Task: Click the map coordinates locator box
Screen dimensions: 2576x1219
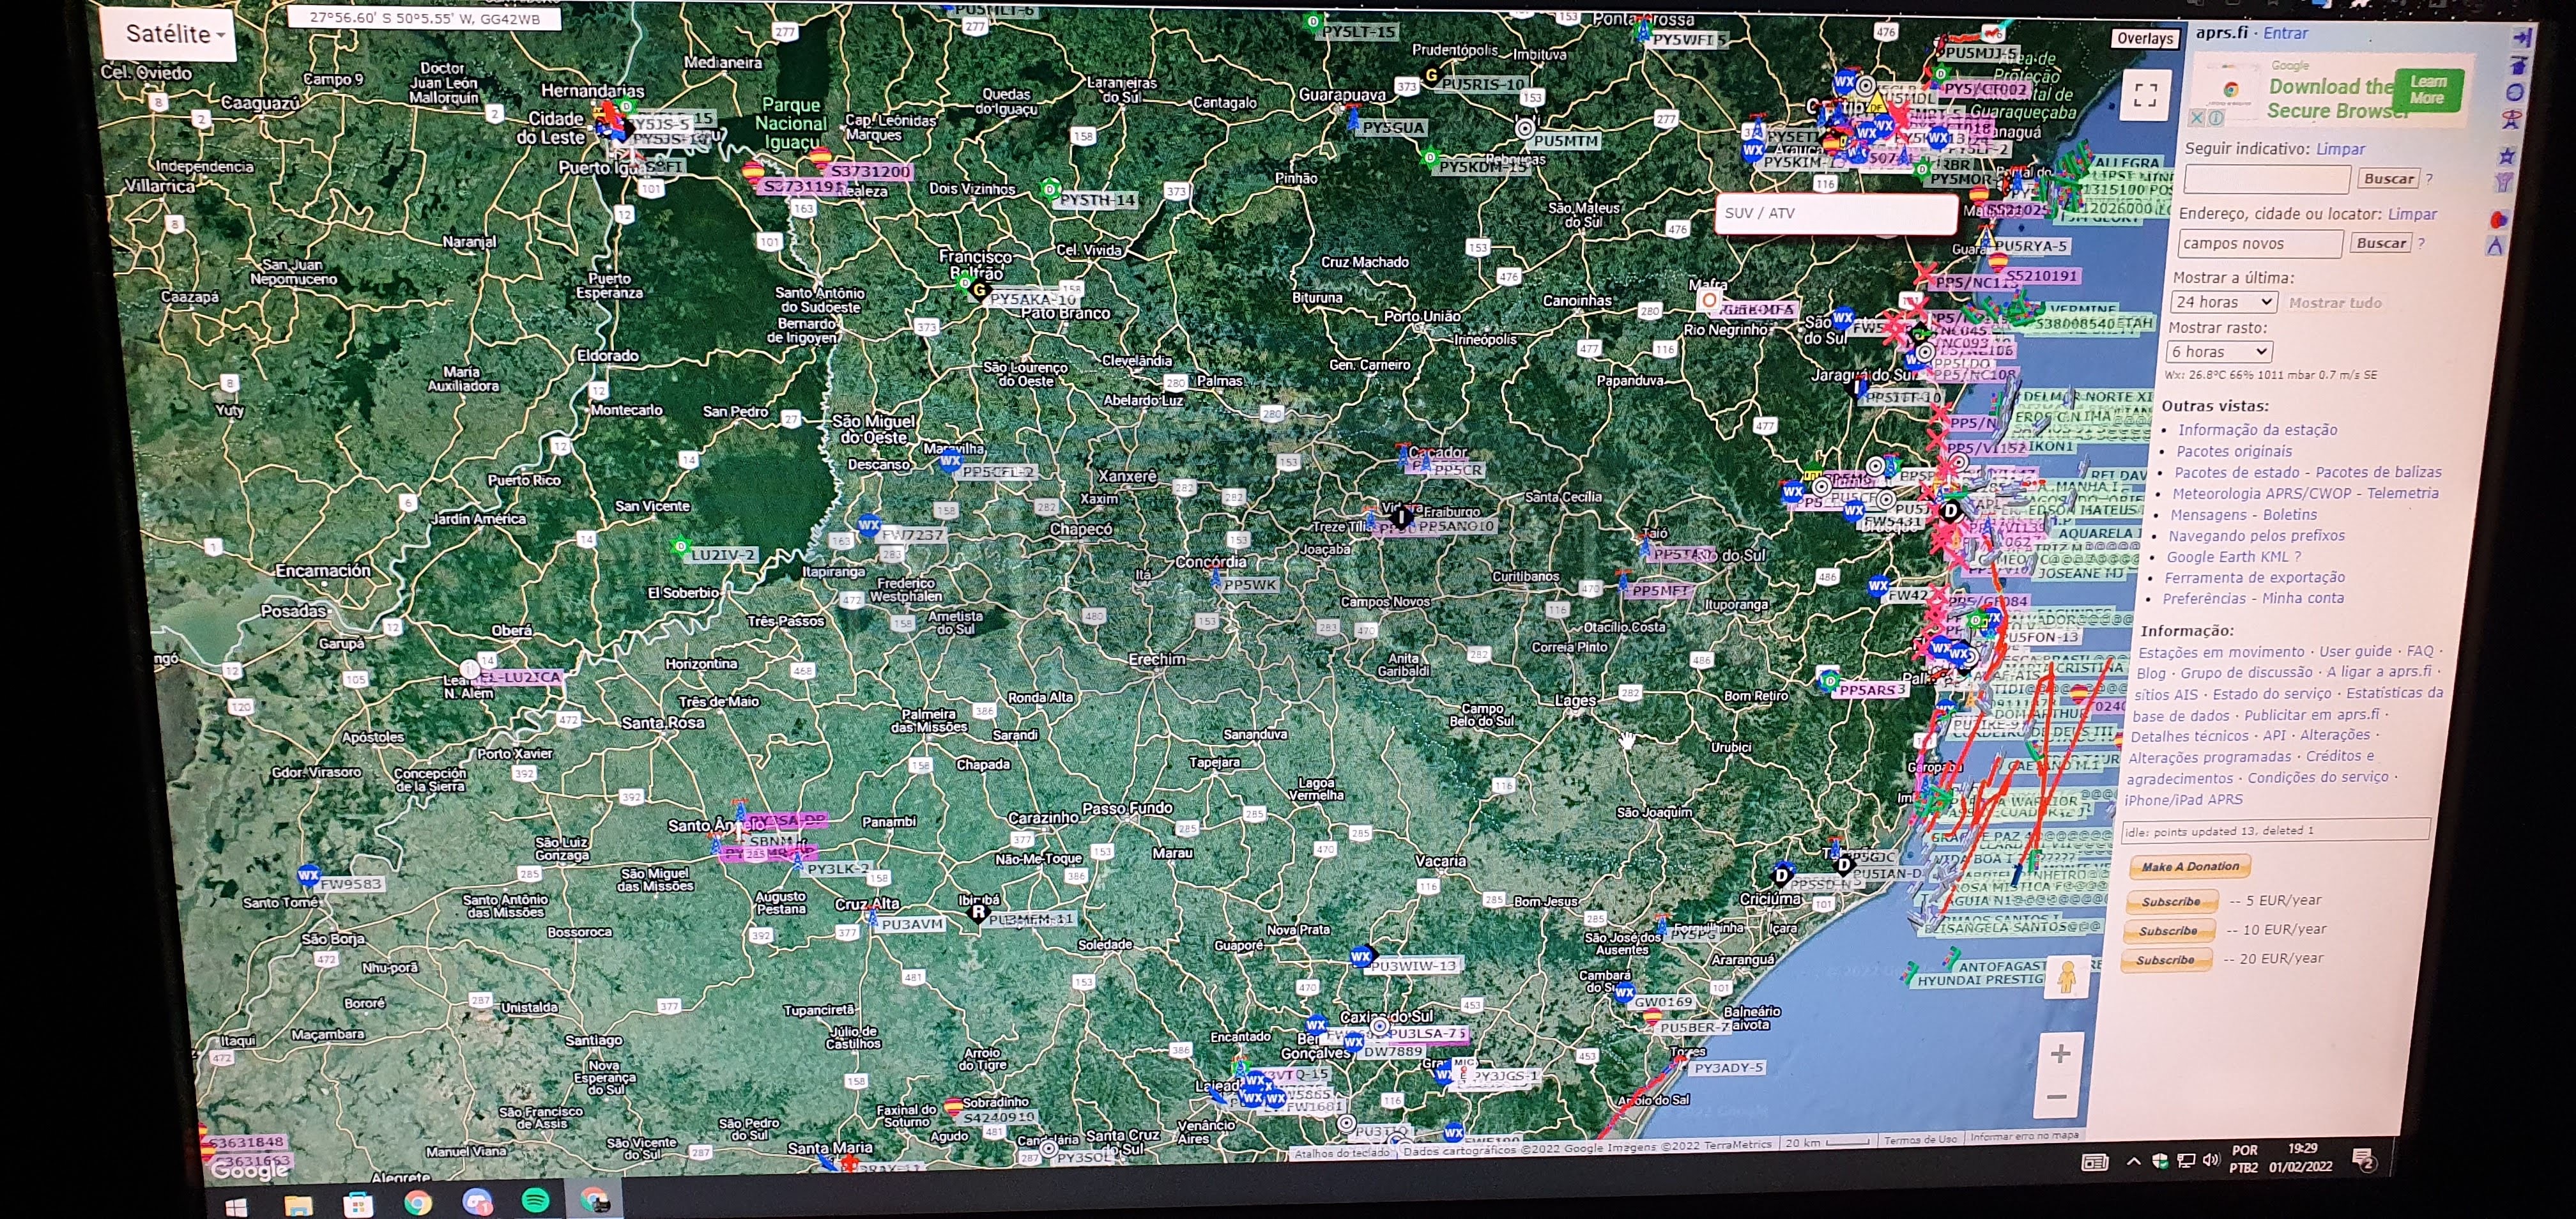Action: 424,18
